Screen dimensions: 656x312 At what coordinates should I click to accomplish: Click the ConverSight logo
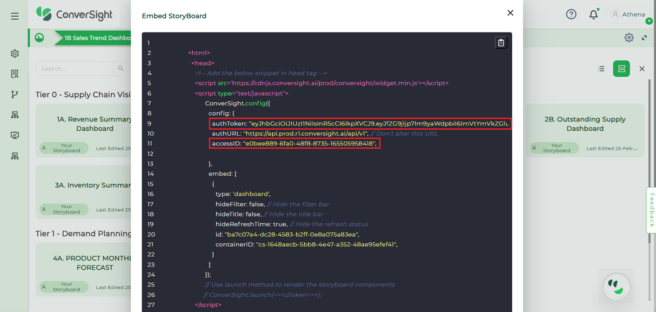tap(74, 14)
